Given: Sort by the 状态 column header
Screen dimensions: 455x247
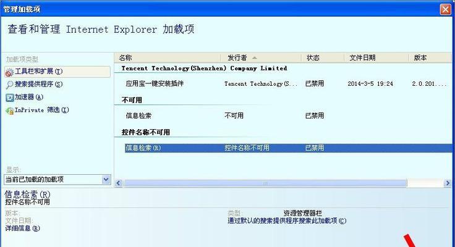Looking at the screenshot, I should tap(322, 57).
